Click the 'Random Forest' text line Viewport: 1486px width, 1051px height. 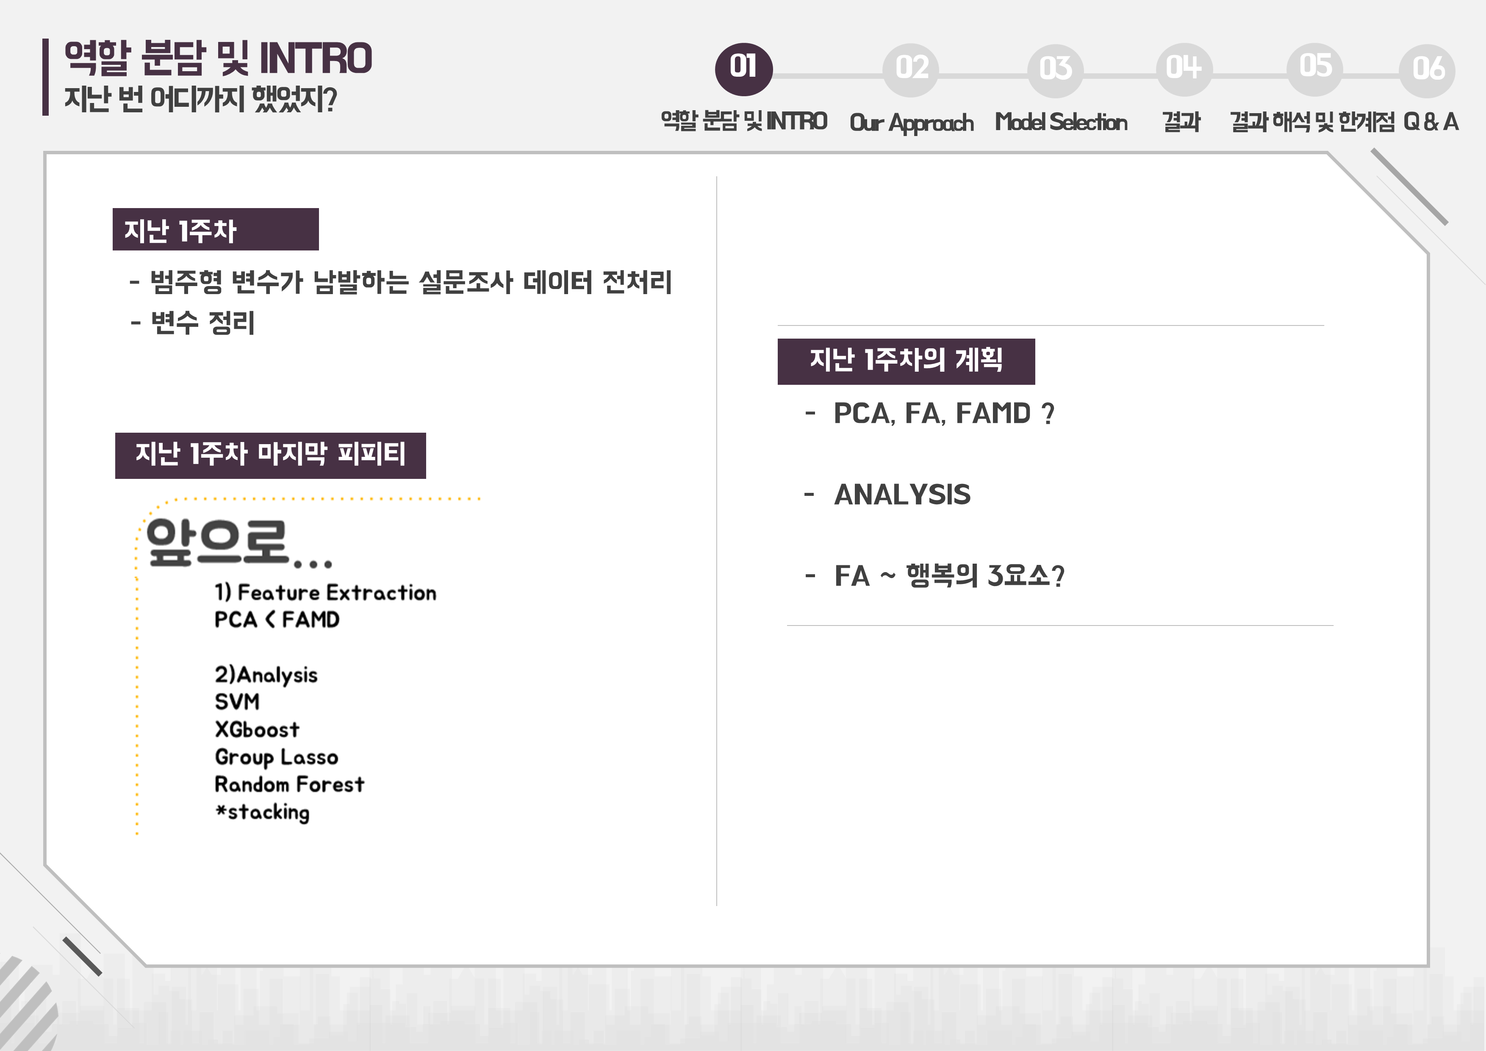289,784
